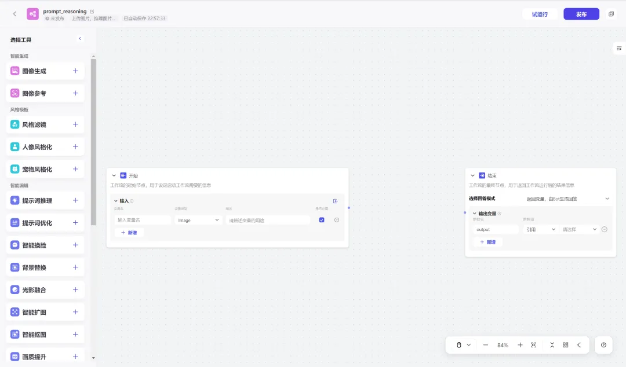626x367 pixels.
Task: Collapse the 选择工具 side panel
Action: (80, 39)
